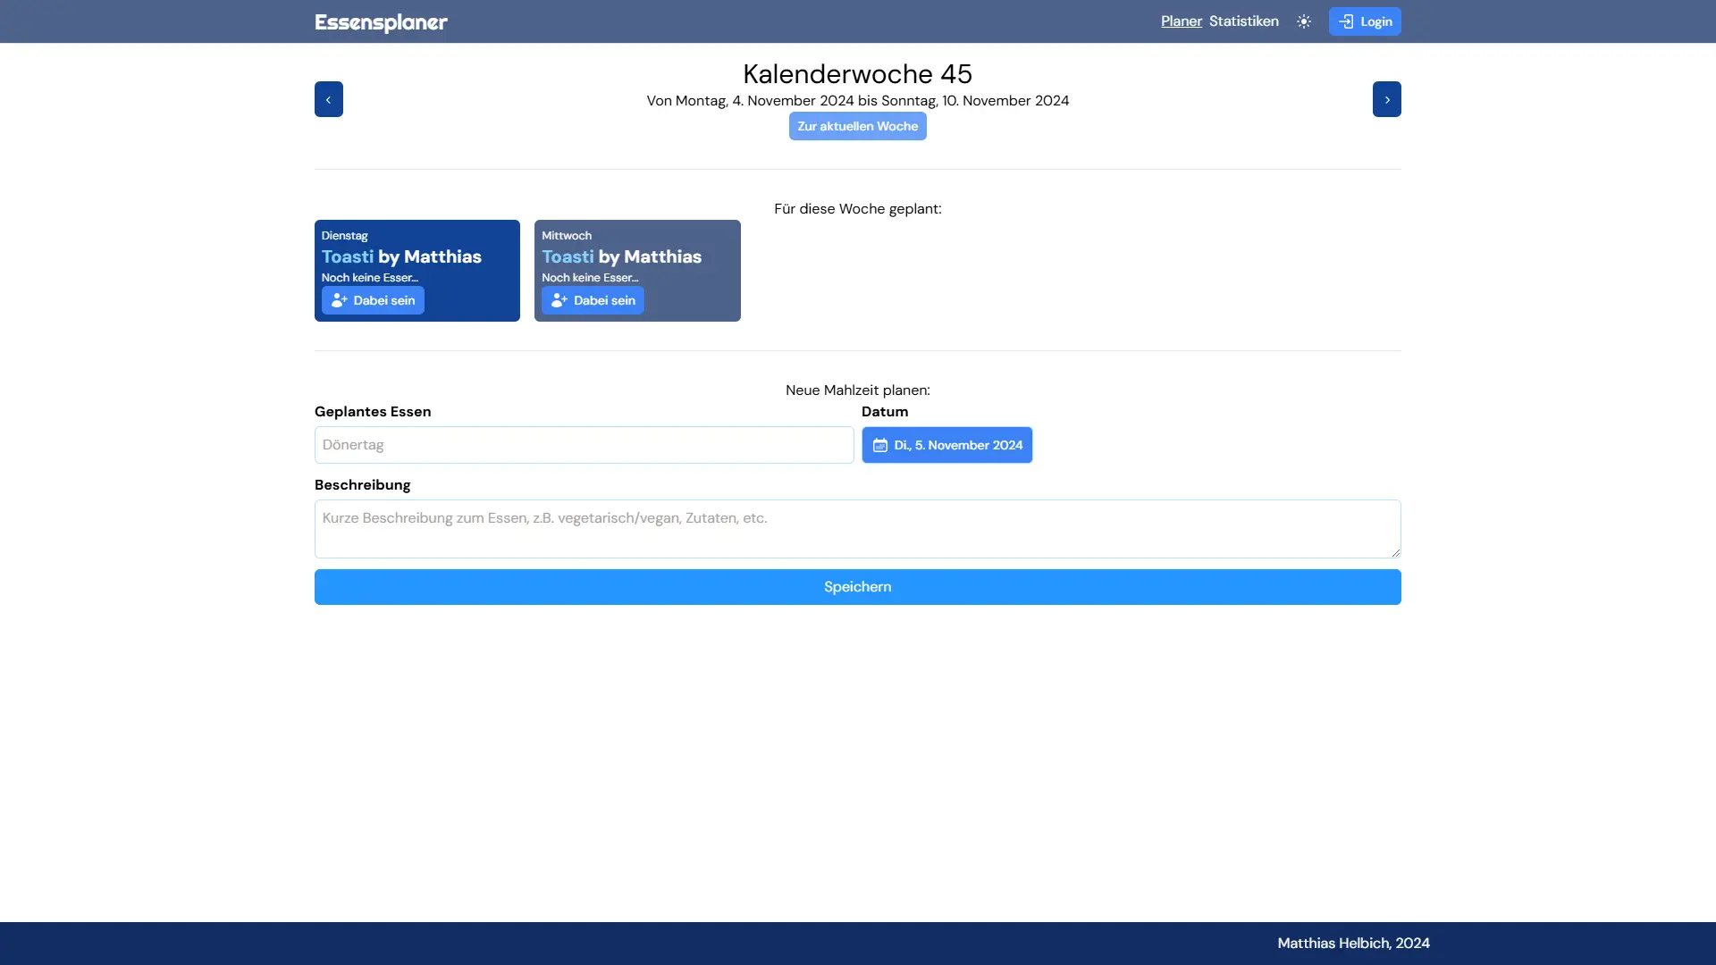The height and width of the screenshot is (965, 1716).
Task: Click the calendar icon in date button
Action: 880,445
